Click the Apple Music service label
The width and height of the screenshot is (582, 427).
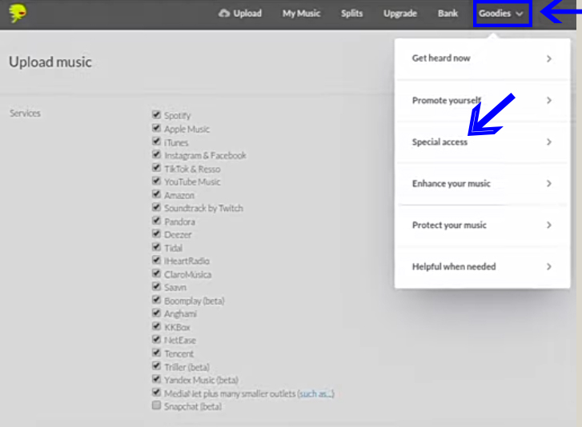coord(187,129)
